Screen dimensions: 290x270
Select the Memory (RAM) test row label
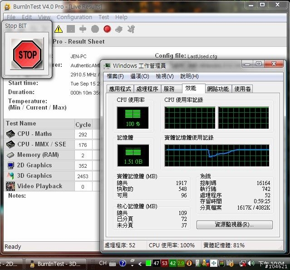coord(38,155)
